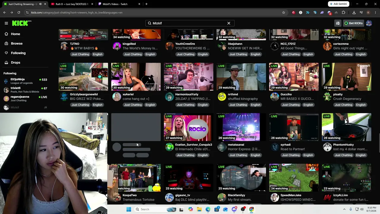Screen dimensions: 380x214
Task: Open xoAeriel's live stream thumbnail
Action: (136, 77)
